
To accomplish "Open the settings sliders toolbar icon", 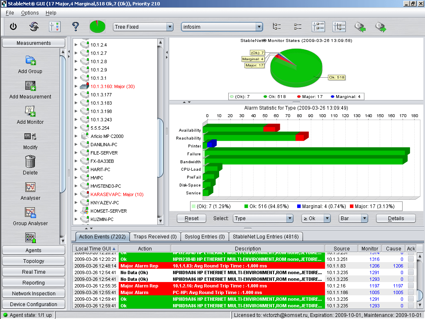I will coord(55,27).
